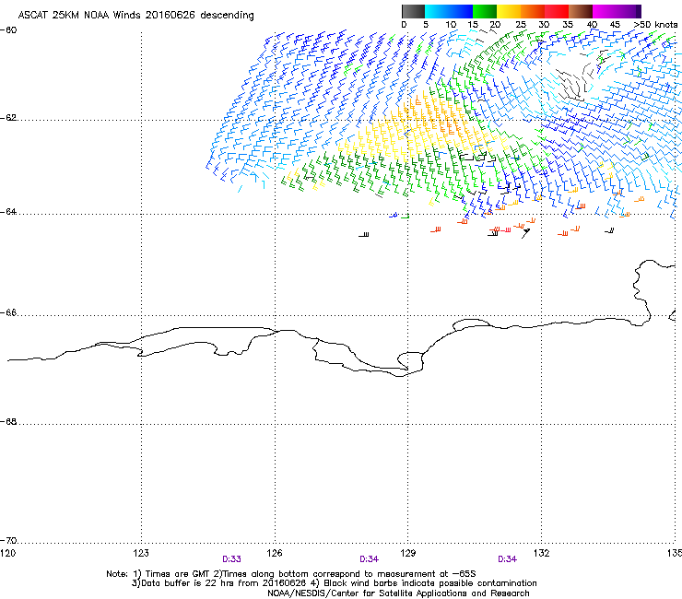Click the title 'ASCAT 25KM NOAA Winds 20160626 descending'
The width and height of the screenshot is (682, 599).
(135, 15)
